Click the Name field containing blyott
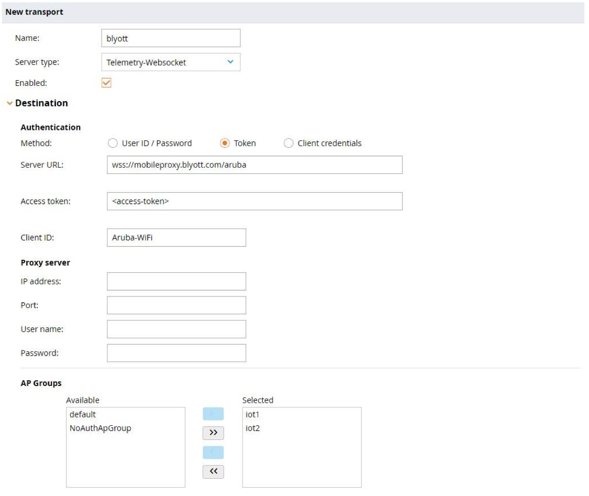Image resolution: width=589 pixels, height=496 pixels. pyautogui.click(x=170, y=38)
